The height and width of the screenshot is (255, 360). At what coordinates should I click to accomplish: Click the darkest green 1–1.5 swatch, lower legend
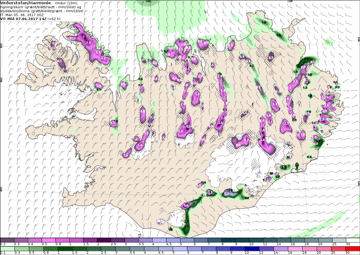(65, 249)
